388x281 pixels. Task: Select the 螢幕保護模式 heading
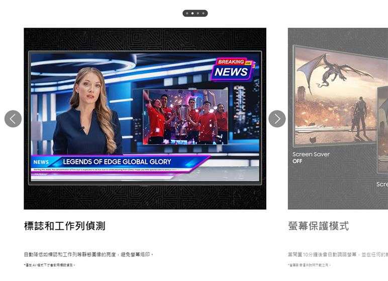point(318,226)
